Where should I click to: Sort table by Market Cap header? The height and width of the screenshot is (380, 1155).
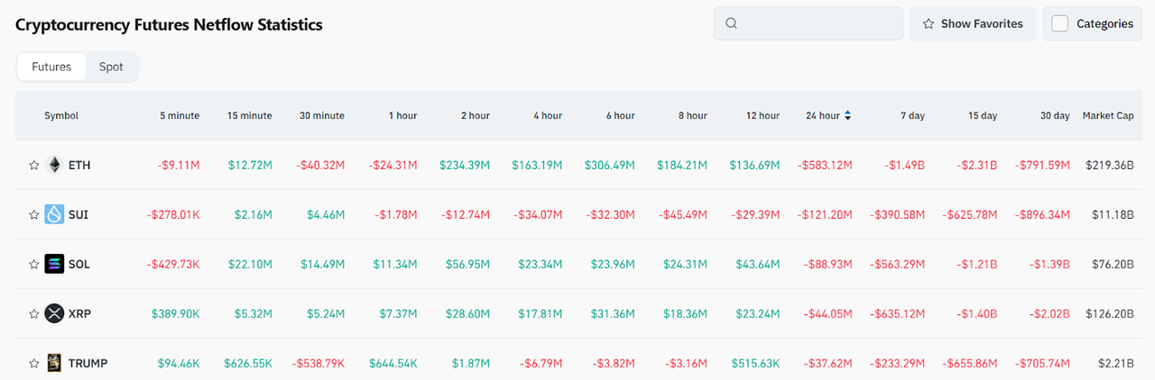pos(1107,116)
